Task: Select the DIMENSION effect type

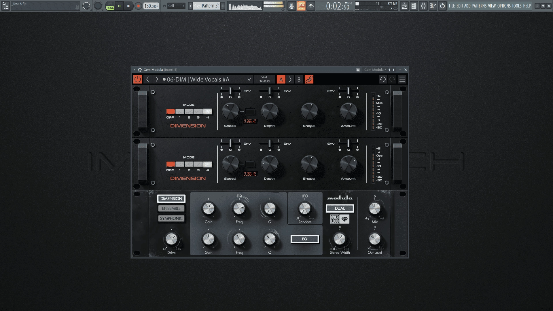Action: coord(171,199)
